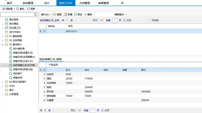The width and height of the screenshot is (202, 113).
Task: Go to last page in bottom pager
Action: coord(67,110)
